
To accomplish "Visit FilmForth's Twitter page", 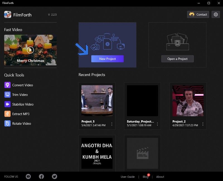I will [54, 177].
